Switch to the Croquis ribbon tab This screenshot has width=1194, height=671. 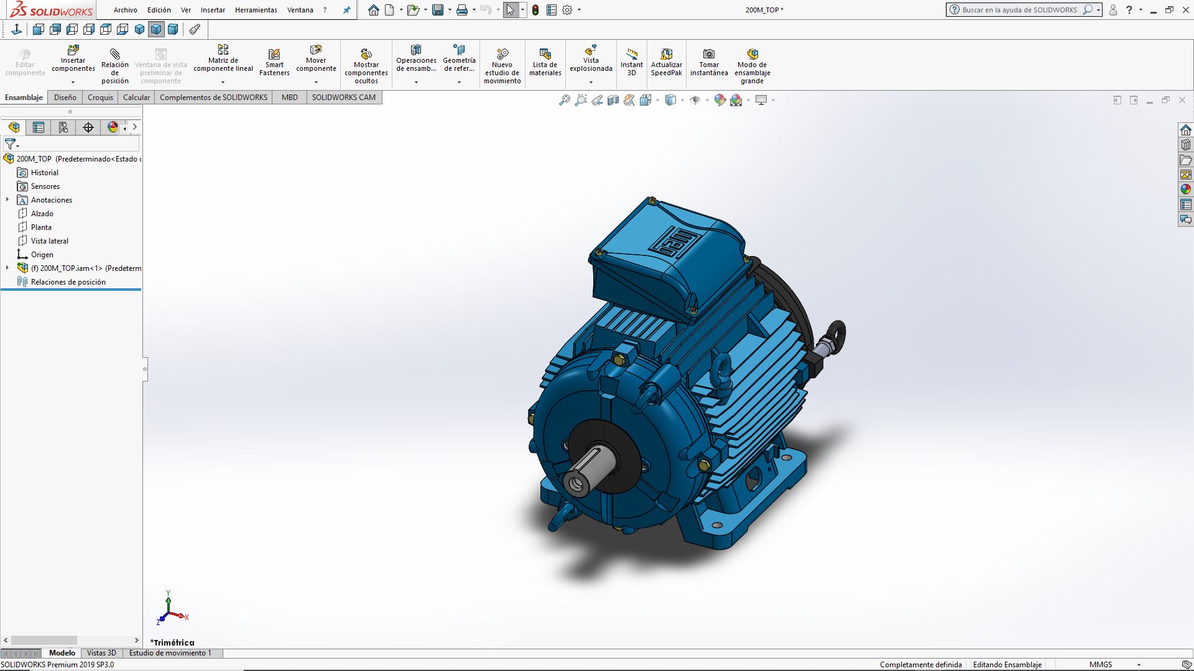[x=100, y=98]
